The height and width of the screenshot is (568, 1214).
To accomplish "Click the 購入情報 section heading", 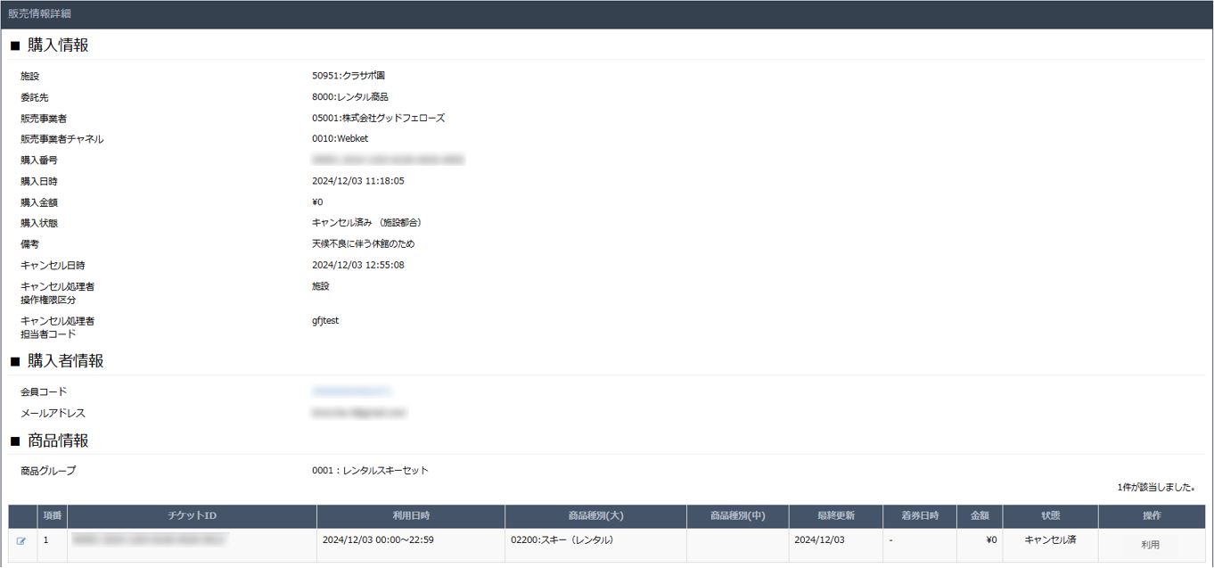I will tap(57, 45).
